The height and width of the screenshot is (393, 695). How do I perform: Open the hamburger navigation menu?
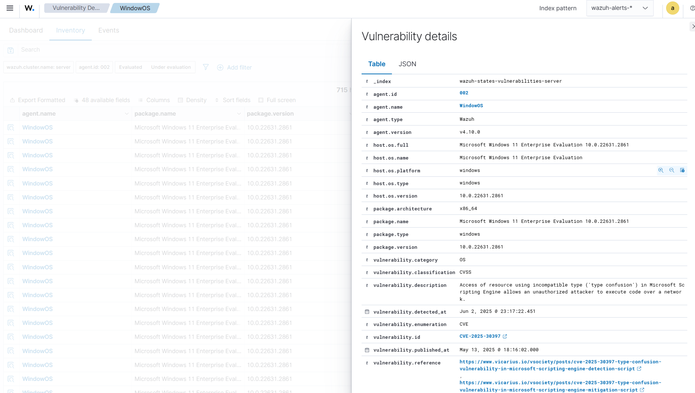pos(10,8)
